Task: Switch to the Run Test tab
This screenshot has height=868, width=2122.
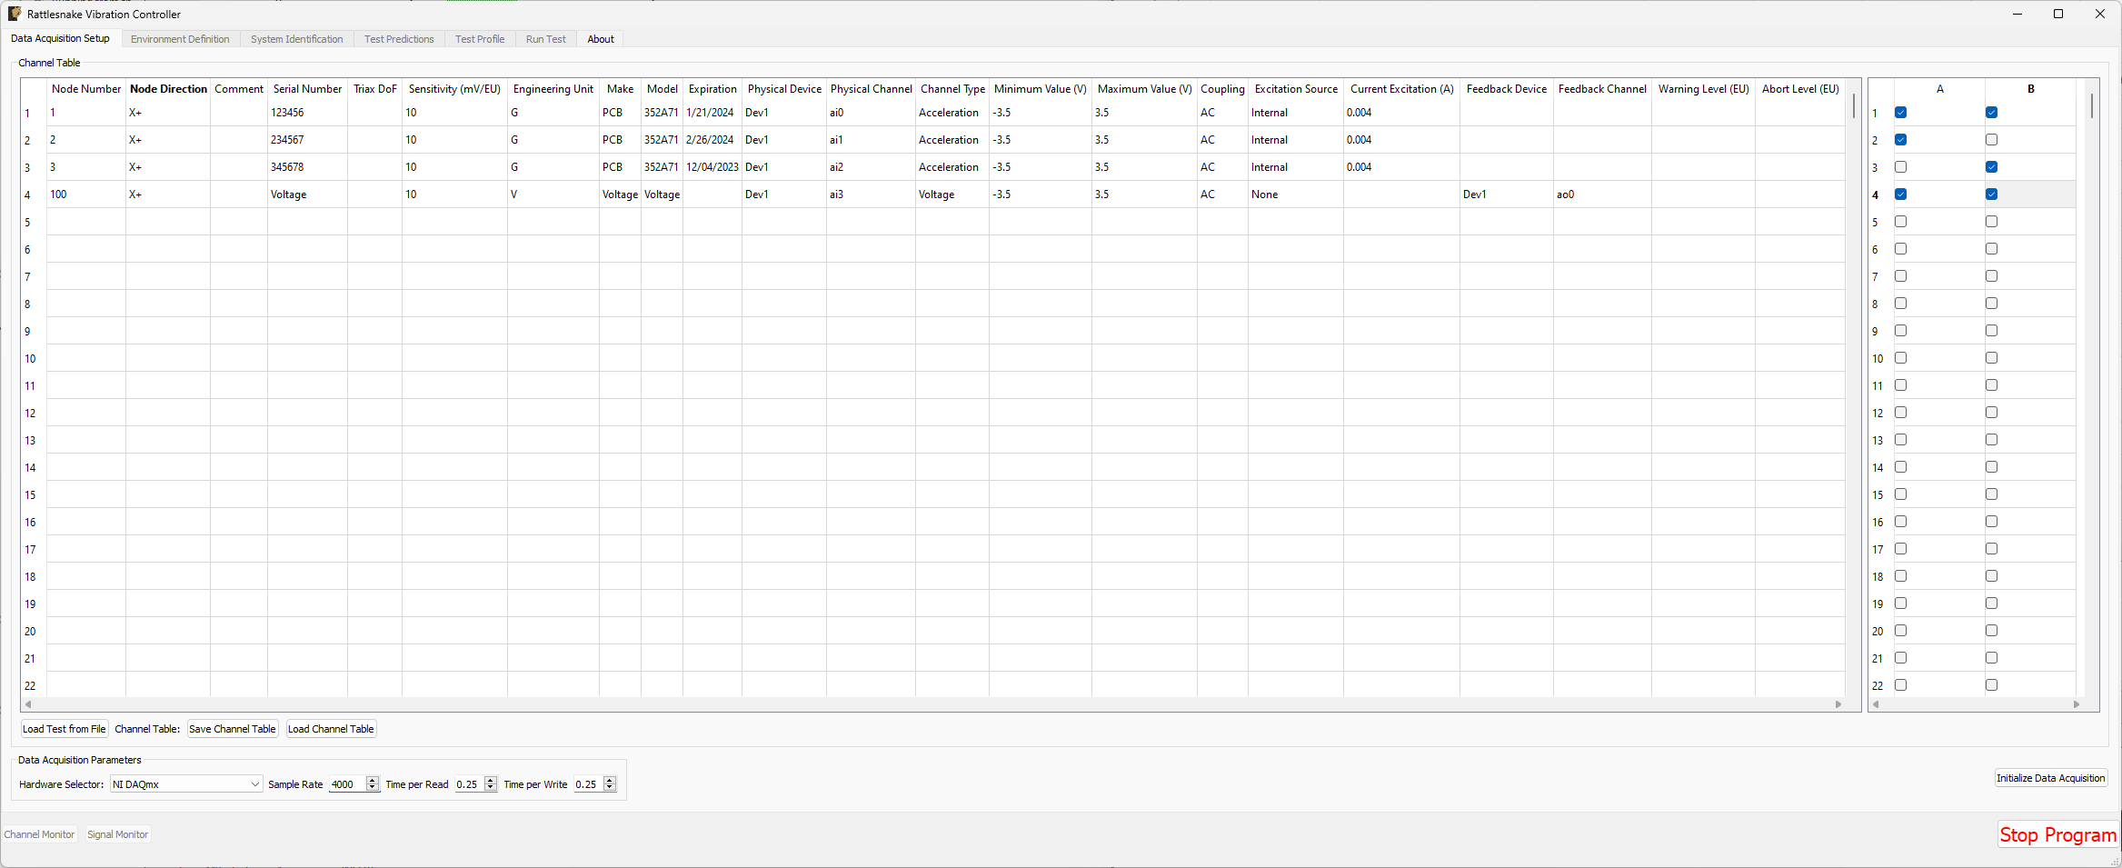Action: (545, 39)
